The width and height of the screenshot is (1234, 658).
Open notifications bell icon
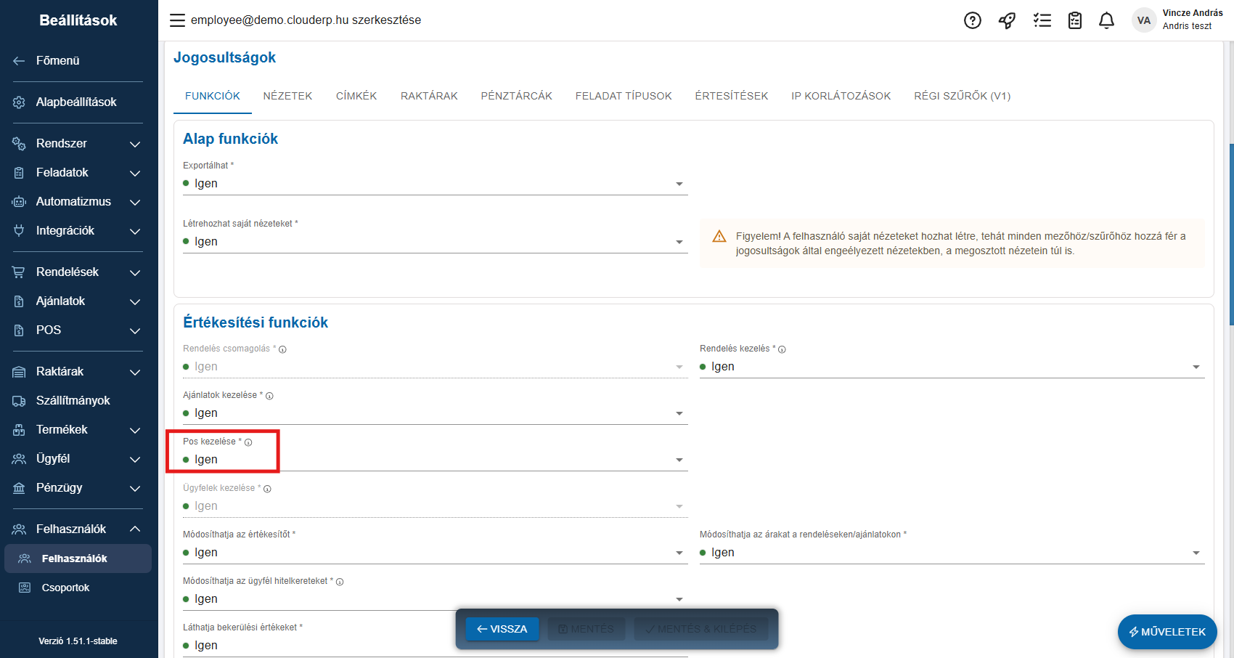[x=1106, y=20]
